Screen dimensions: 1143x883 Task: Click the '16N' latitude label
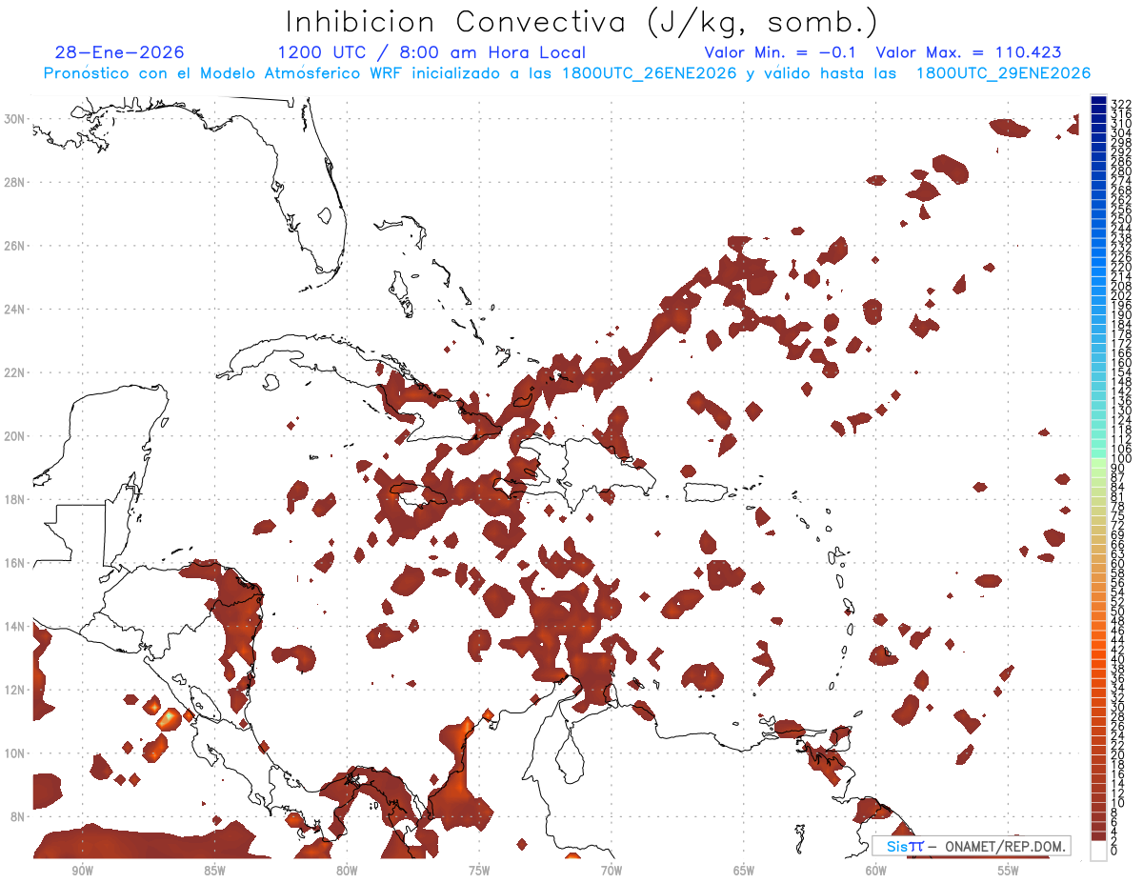tap(15, 562)
